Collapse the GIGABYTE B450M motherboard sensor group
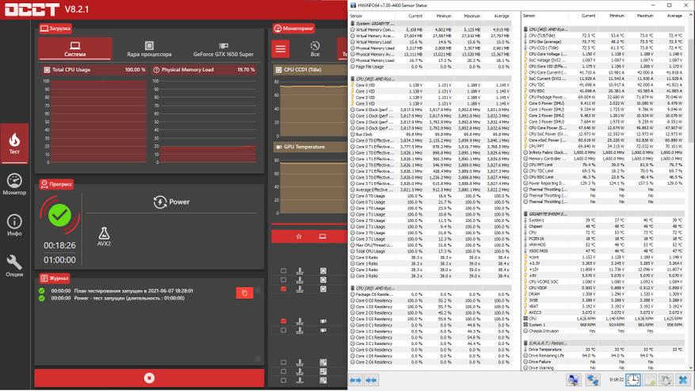 pyautogui.click(x=548, y=213)
